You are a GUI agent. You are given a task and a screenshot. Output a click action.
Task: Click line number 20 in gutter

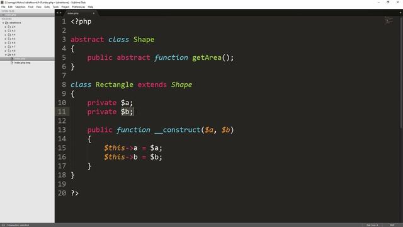coord(62,194)
